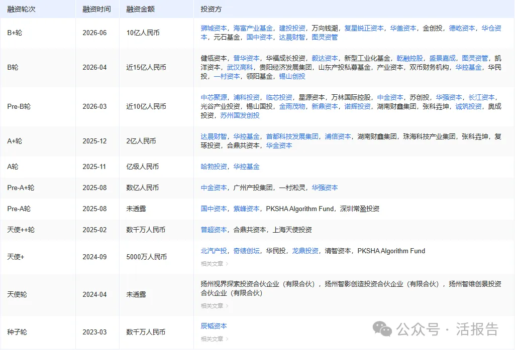The height and width of the screenshot is (350, 515).
Task: Open the 辰韬资本 investor link
Action: coord(214,326)
